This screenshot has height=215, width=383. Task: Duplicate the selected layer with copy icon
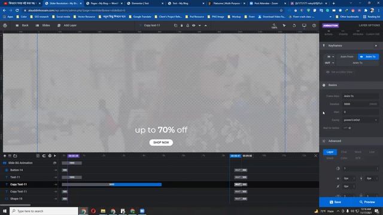(x=175, y=25)
